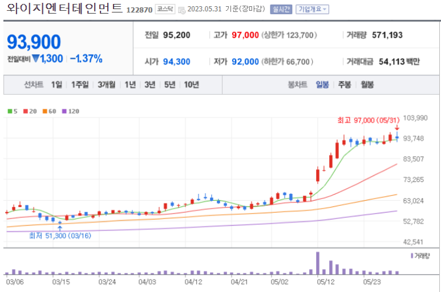Image resolution: width=441 pixels, height=292 pixels.
Task: Switch to 월봉 monthly candle chart
Action: coord(367,84)
